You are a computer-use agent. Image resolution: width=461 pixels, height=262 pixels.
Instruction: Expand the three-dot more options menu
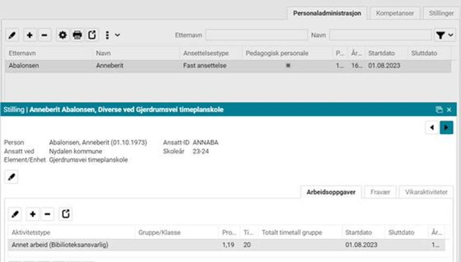111,35
